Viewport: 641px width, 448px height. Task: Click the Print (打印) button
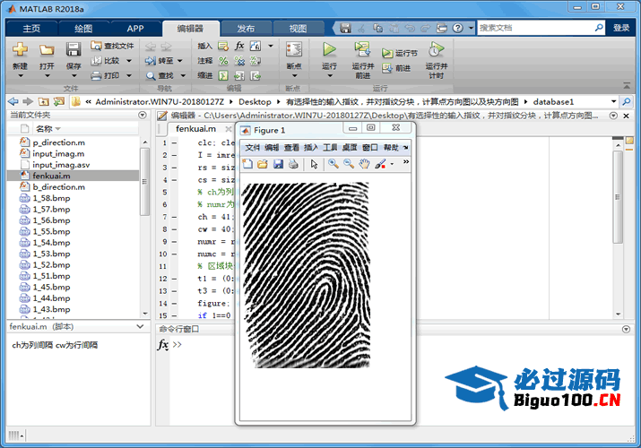coord(106,75)
